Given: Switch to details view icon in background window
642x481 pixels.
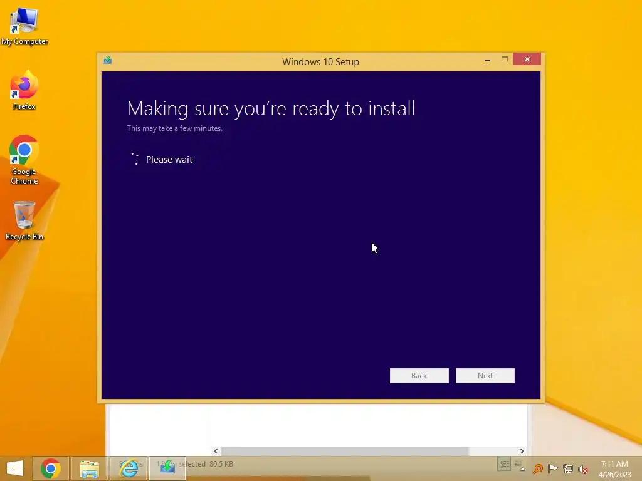Looking at the screenshot, I should [504, 464].
